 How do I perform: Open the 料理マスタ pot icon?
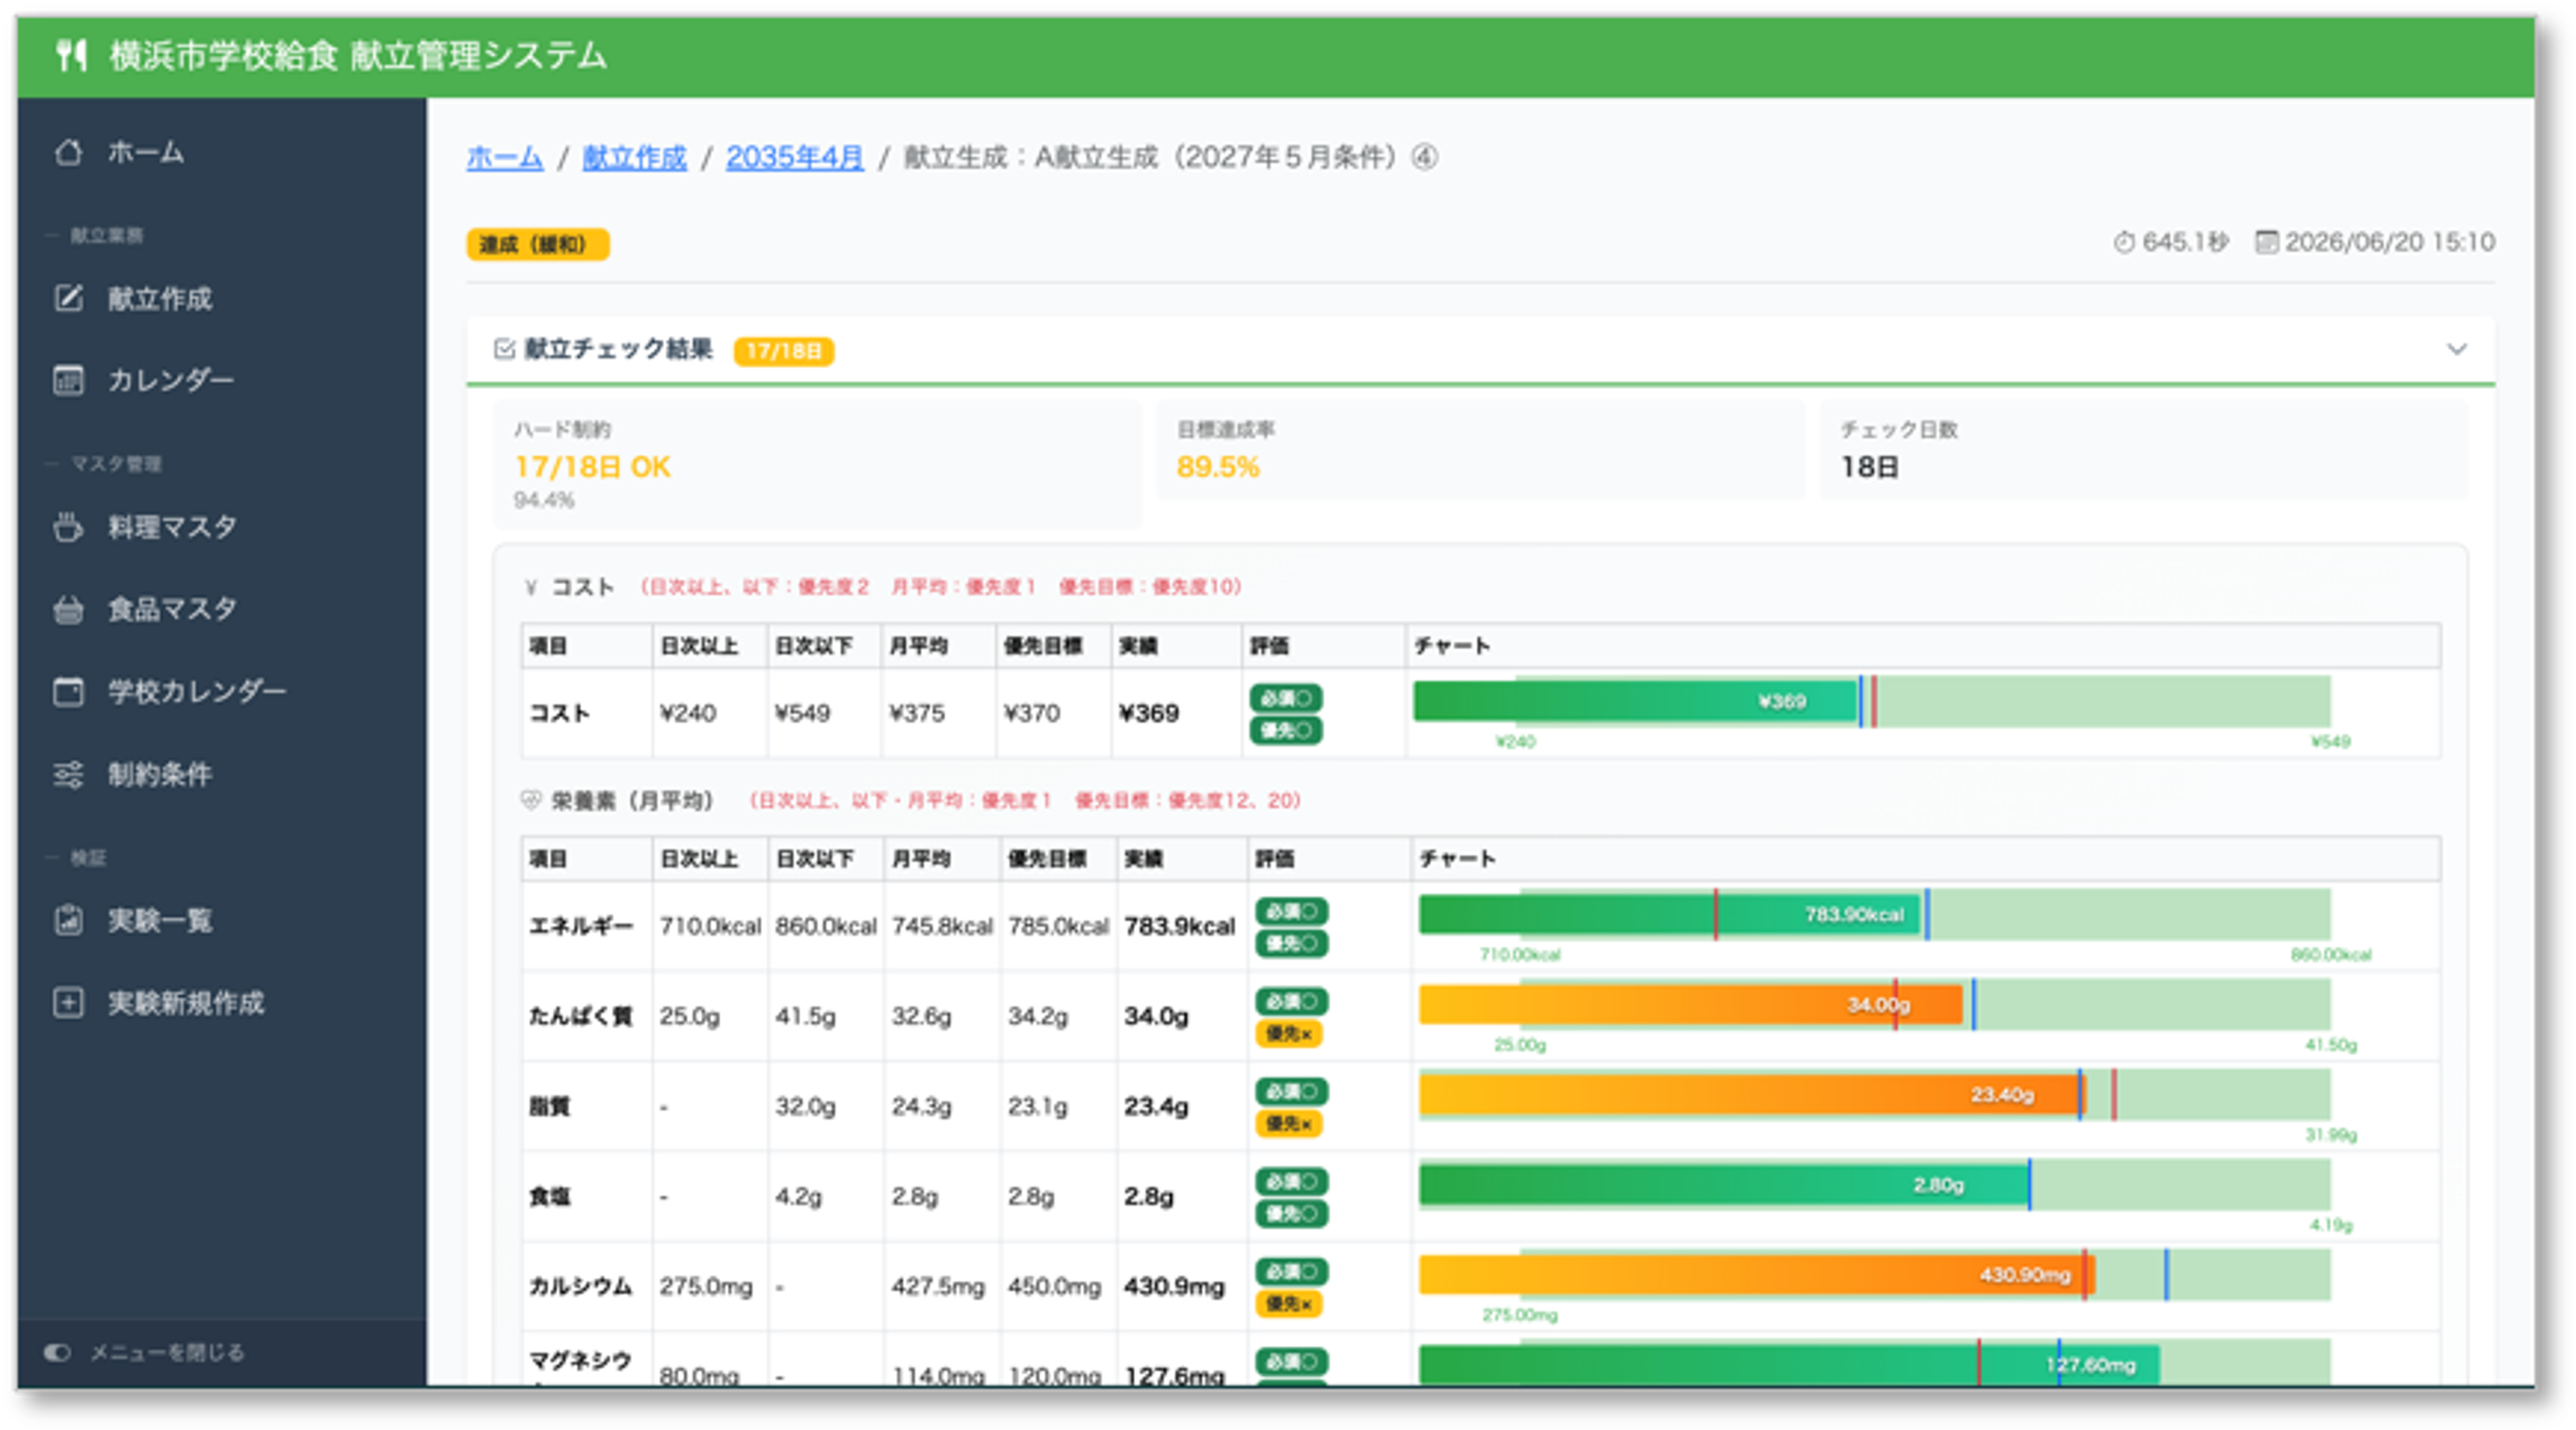68,527
